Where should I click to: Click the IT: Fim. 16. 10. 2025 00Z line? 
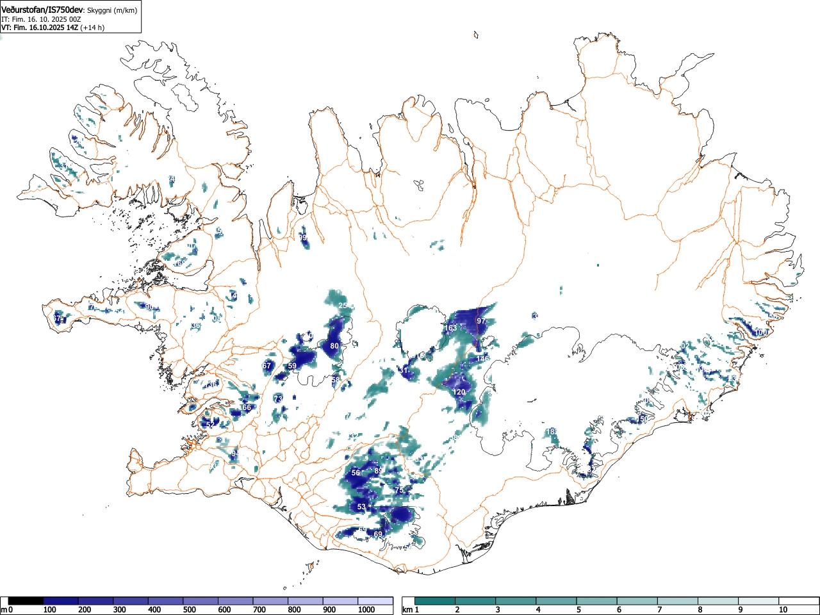tap(41, 19)
